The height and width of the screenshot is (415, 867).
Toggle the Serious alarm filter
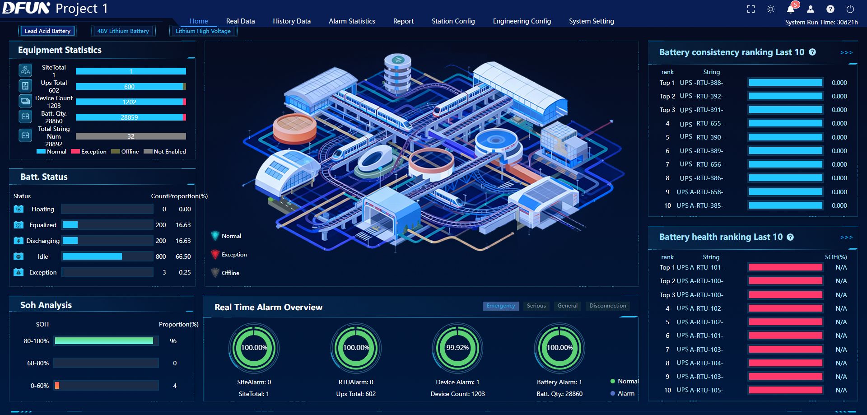pyautogui.click(x=536, y=306)
